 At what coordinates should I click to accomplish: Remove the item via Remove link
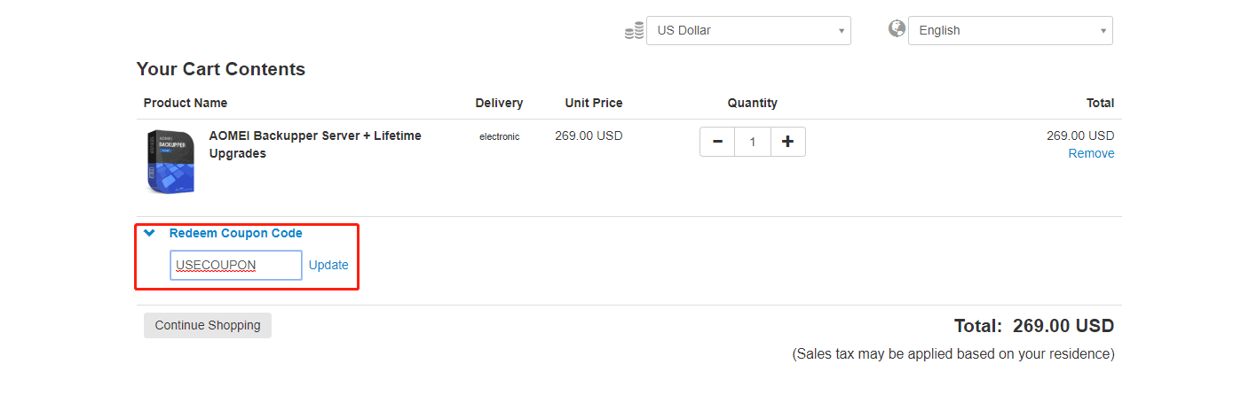click(1091, 153)
